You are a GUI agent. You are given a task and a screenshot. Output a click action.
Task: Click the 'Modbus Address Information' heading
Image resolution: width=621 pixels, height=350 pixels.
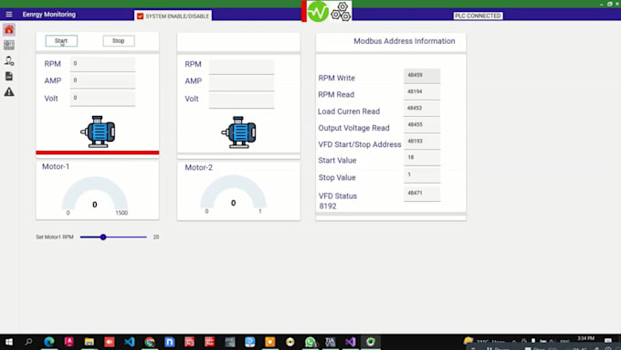pos(404,41)
